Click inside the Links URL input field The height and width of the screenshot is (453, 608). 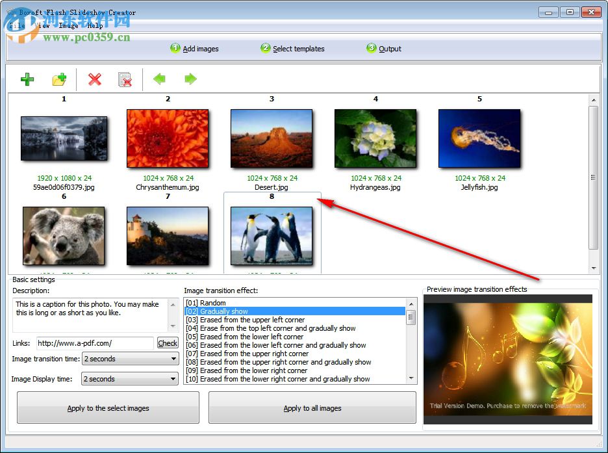coord(94,343)
